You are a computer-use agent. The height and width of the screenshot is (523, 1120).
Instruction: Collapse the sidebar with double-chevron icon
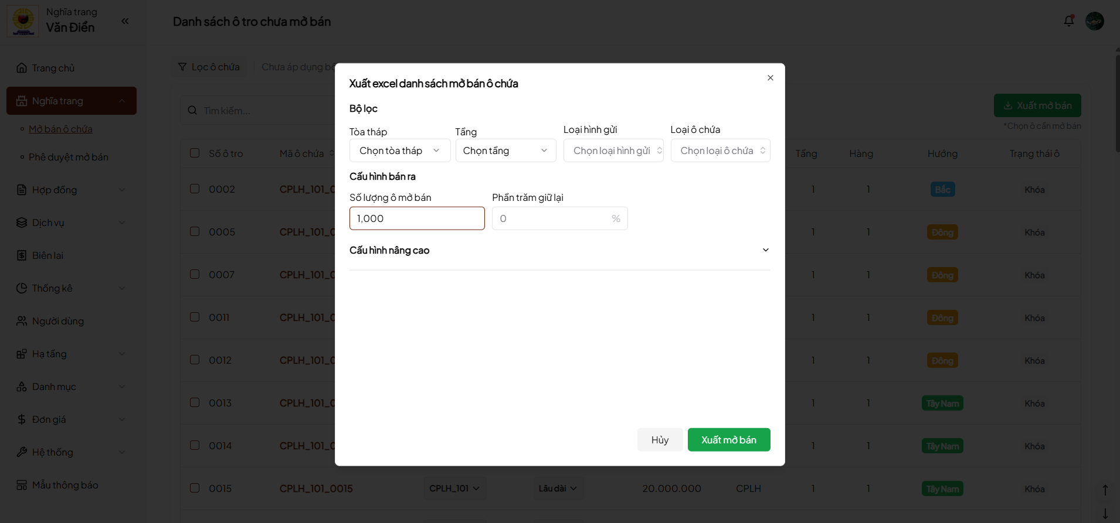pos(125,21)
